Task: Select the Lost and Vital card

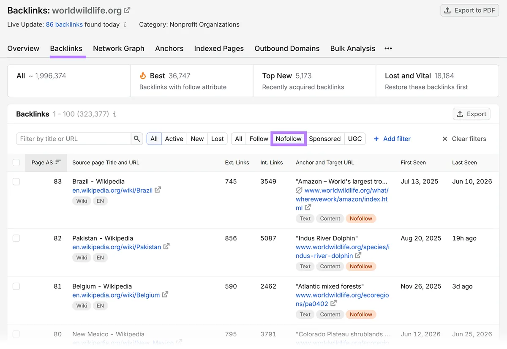Action: coord(437,81)
